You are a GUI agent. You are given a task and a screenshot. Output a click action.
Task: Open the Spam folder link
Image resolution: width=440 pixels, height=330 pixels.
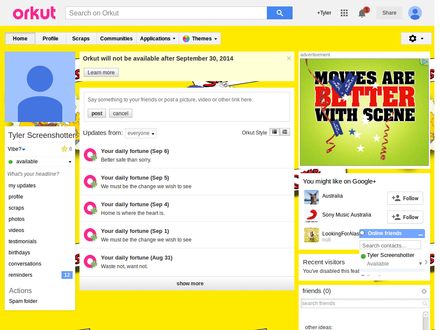click(23, 301)
